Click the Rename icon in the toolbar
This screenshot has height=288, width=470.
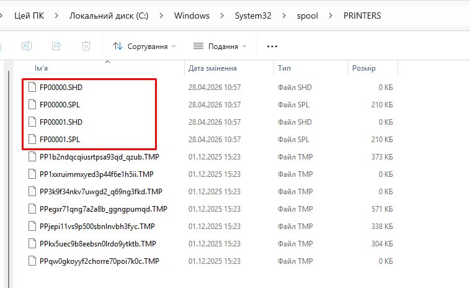pyautogui.click(x=27, y=46)
